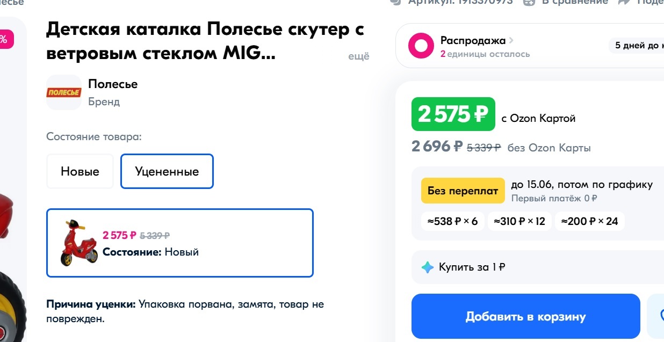Click the share arrow icon at top right
Screen dimensions: 664x342
pyautogui.click(x=623, y=2)
